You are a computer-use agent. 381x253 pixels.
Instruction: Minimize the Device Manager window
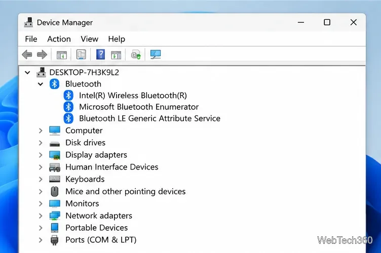[x=301, y=22]
